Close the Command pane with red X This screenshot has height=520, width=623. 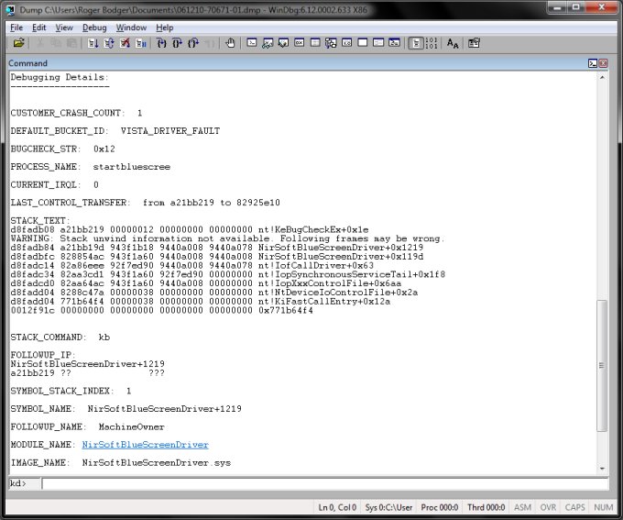(603, 63)
